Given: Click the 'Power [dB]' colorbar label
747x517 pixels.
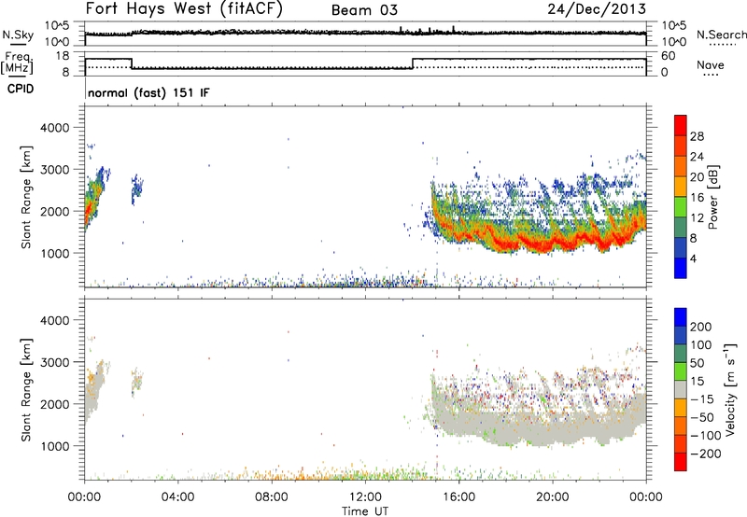Looking at the screenshot, I should [x=712, y=197].
